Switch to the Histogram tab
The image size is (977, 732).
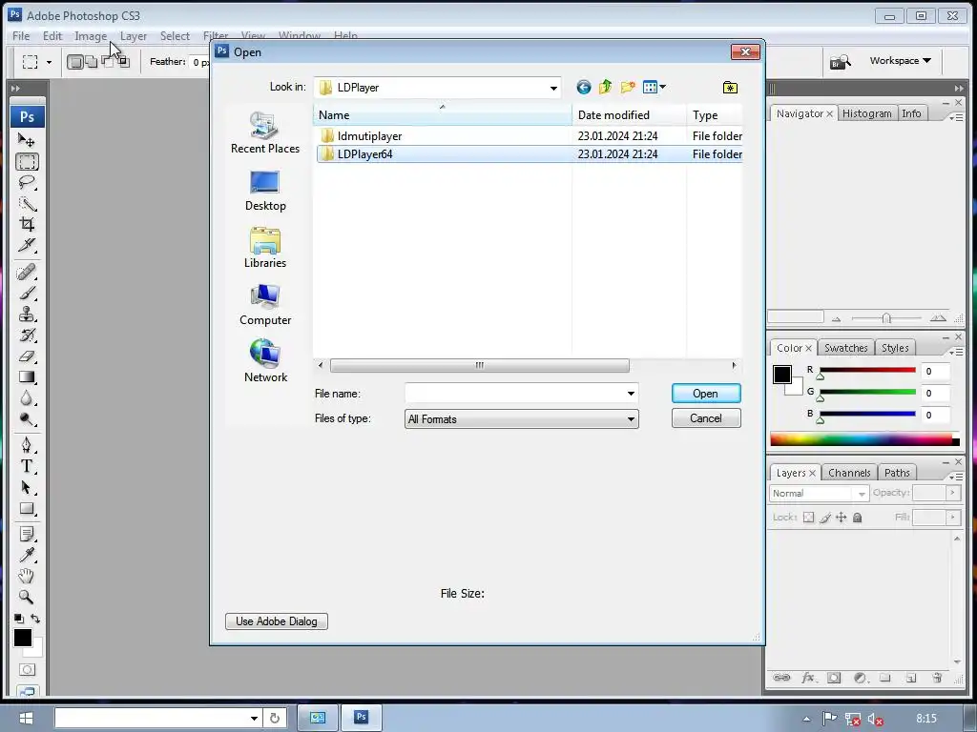click(x=866, y=113)
